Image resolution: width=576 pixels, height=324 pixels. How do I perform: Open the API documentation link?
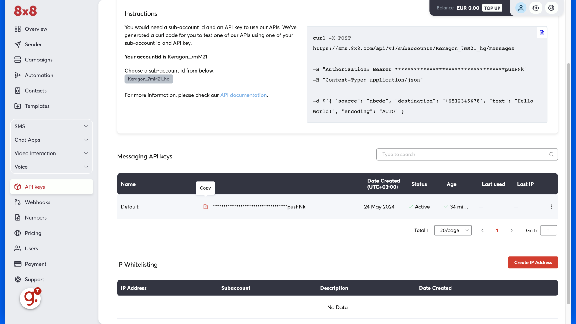[244, 95]
